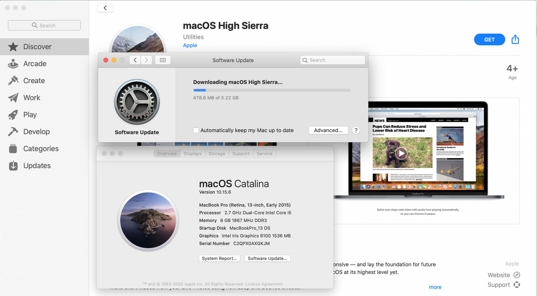
Task: Open Updates in the App Store sidebar
Action: [x=37, y=166]
